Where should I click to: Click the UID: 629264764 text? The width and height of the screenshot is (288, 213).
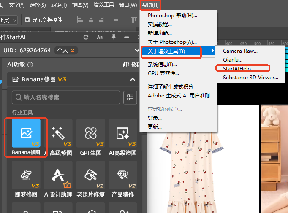click(x=27, y=50)
